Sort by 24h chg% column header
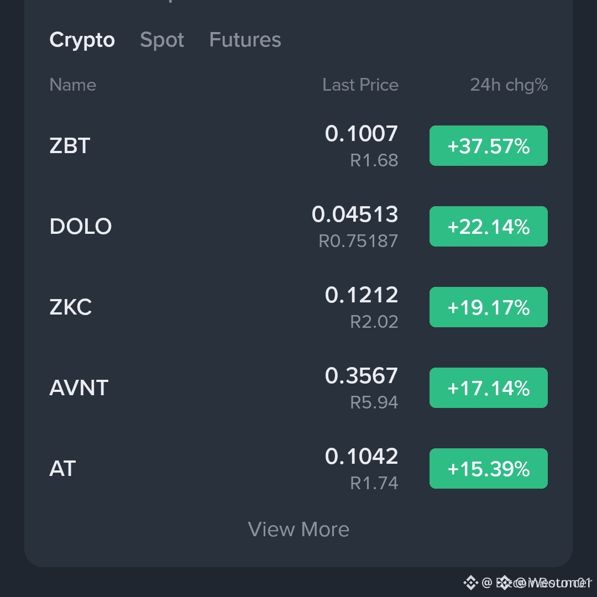Image resolution: width=597 pixels, height=597 pixels. click(x=509, y=85)
